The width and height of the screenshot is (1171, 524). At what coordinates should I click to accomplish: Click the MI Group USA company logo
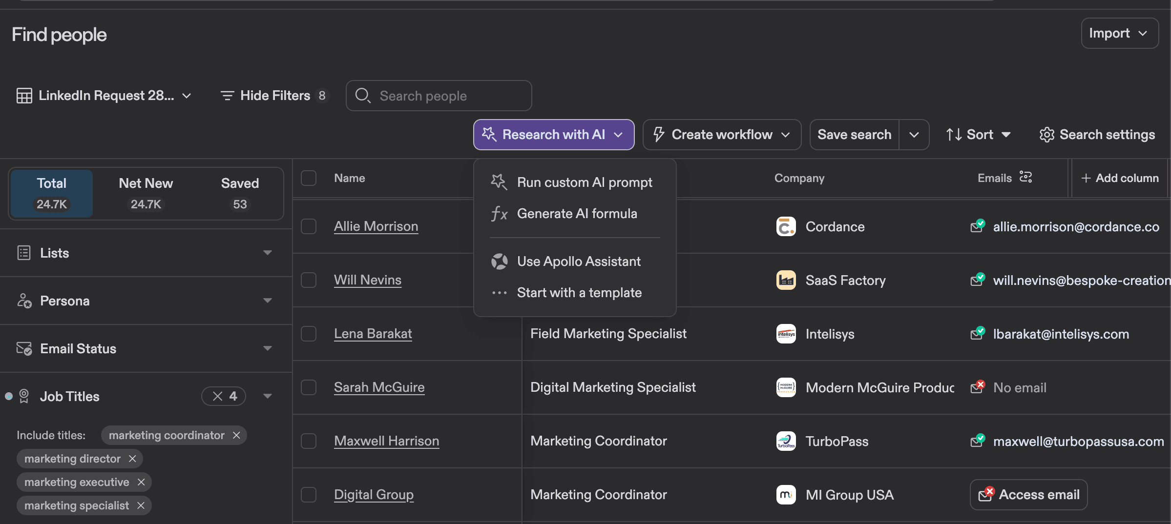click(x=786, y=495)
